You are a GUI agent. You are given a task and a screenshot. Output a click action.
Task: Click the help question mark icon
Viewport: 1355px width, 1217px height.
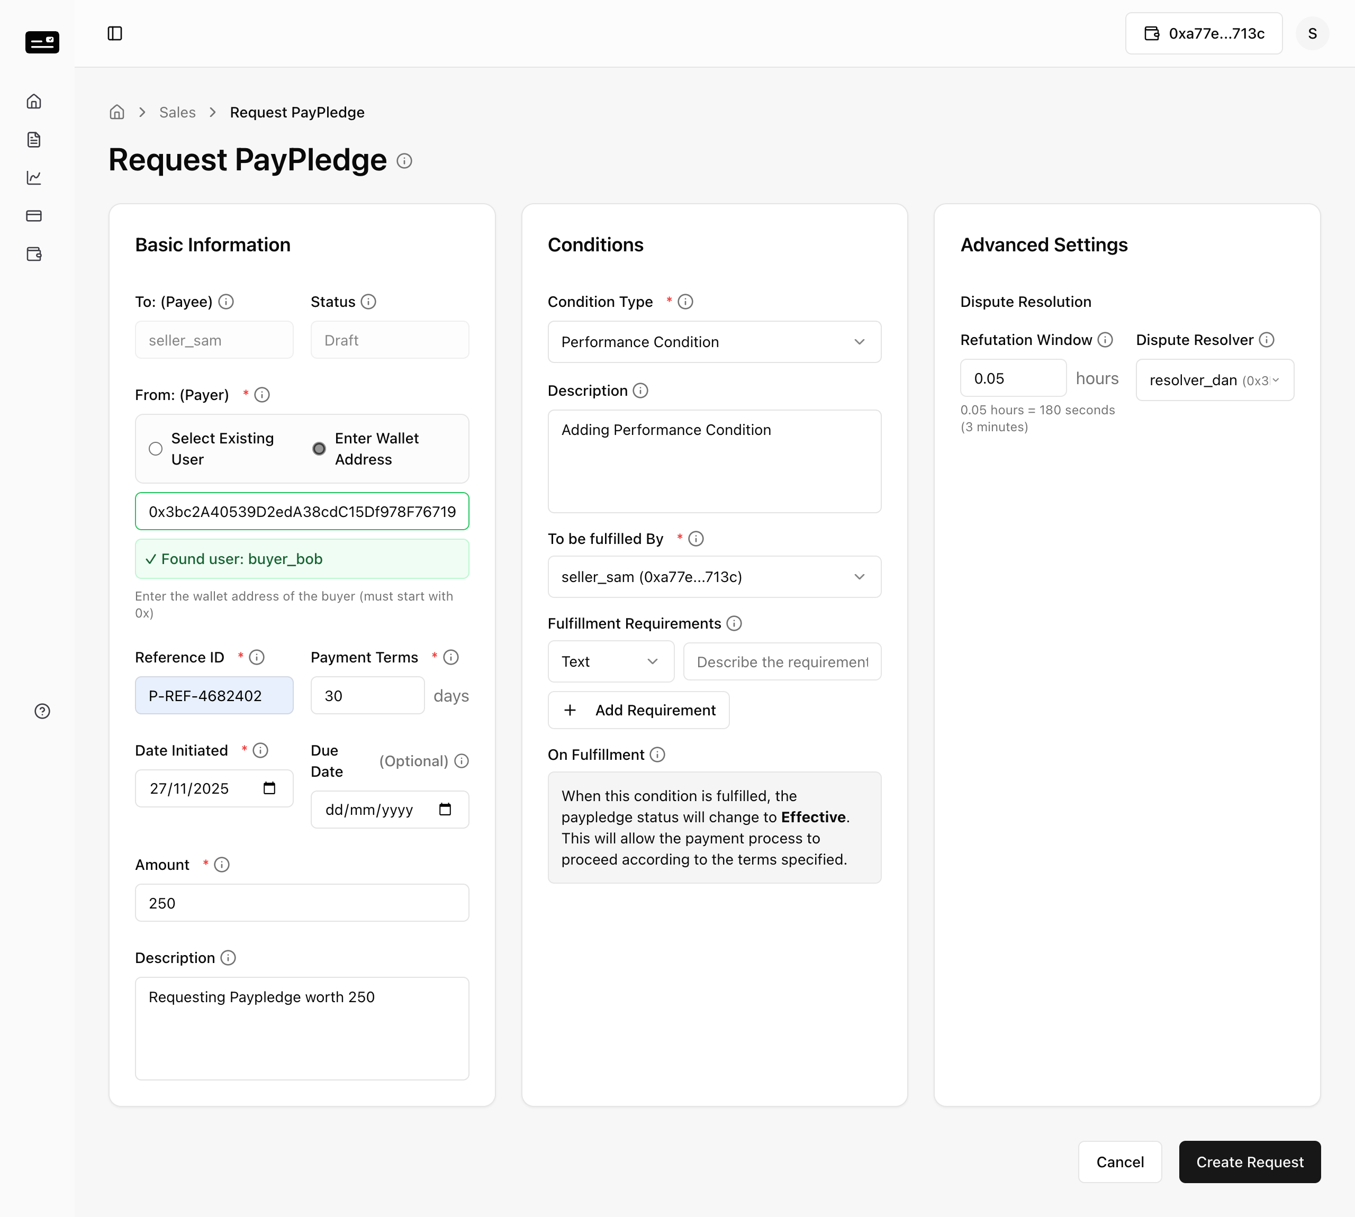[42, 711]
